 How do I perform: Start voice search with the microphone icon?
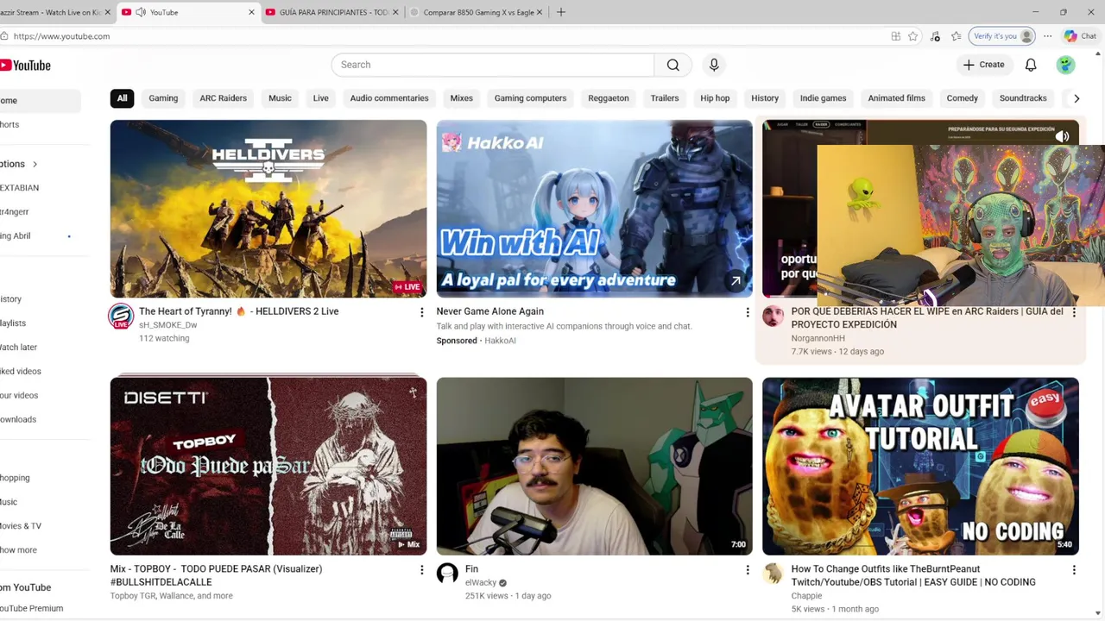pos(714,65)
